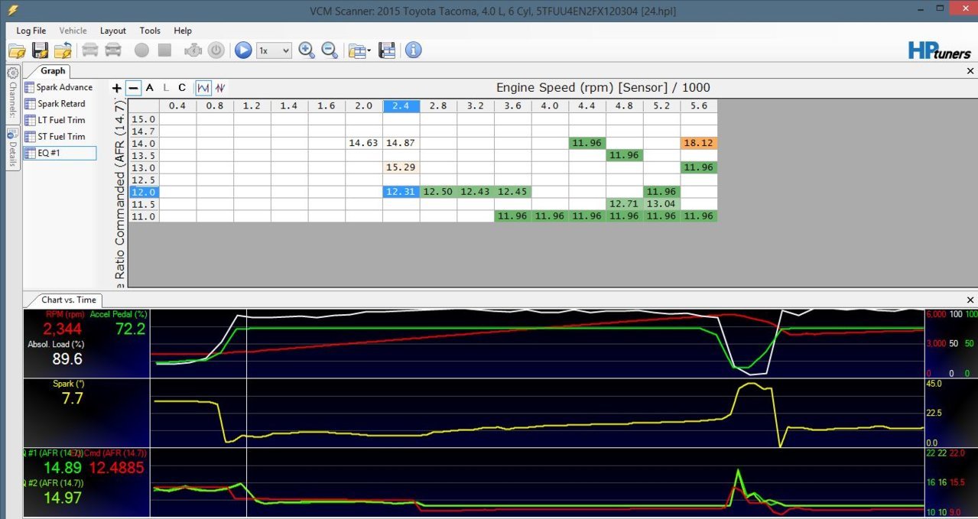Click the first grayed car connect icon
978x519 pixels.
pyautogui.click(x=90, y=50)
